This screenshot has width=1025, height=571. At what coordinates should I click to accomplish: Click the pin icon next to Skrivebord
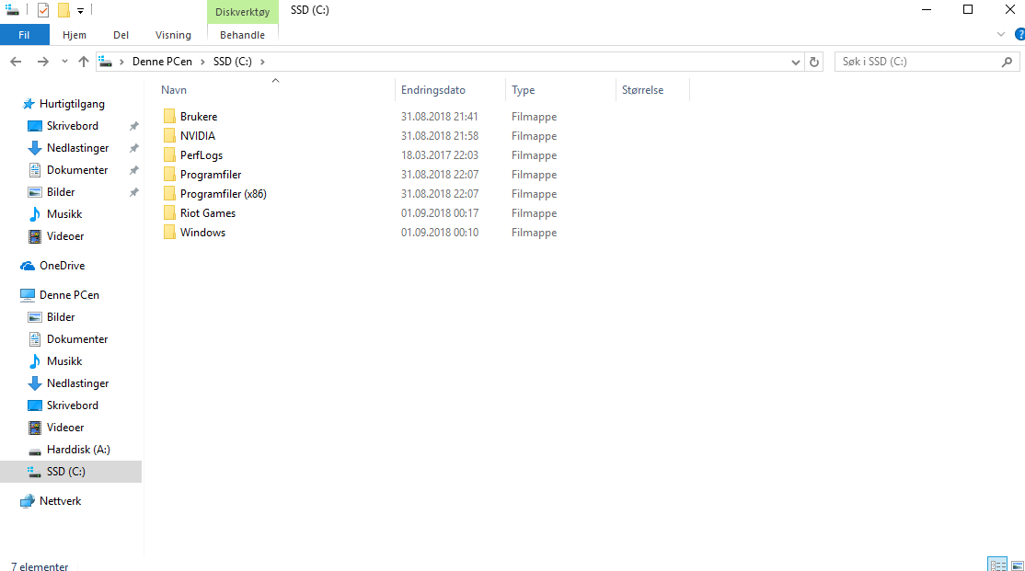point(134,126)
